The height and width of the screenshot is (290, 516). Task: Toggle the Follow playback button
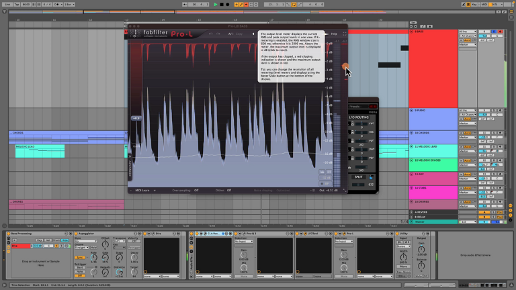coord(185,5)
